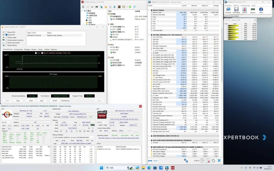Switch to the Cooling Fans tab
The height and width of the screenshot is (171, 274).
[18, 50]
